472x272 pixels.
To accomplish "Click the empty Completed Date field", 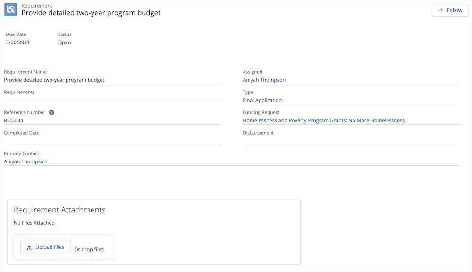I will coord(112,141).
